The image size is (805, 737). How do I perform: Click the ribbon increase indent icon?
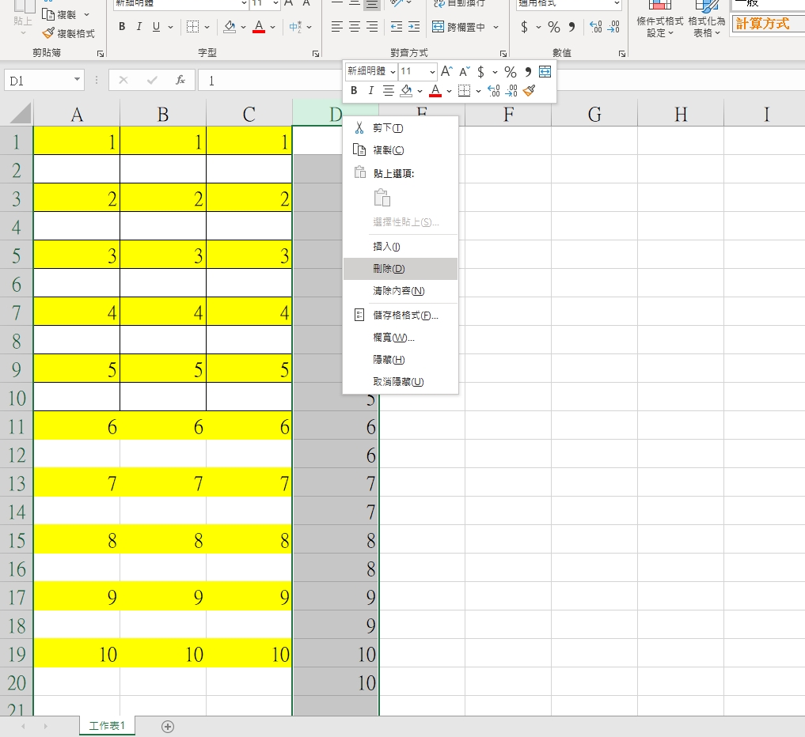coord(414,27)
